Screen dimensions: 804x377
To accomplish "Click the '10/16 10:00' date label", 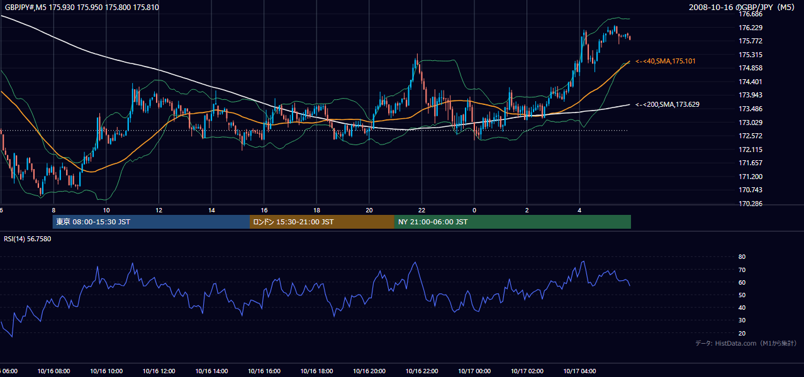I will [x=106, y=371].
